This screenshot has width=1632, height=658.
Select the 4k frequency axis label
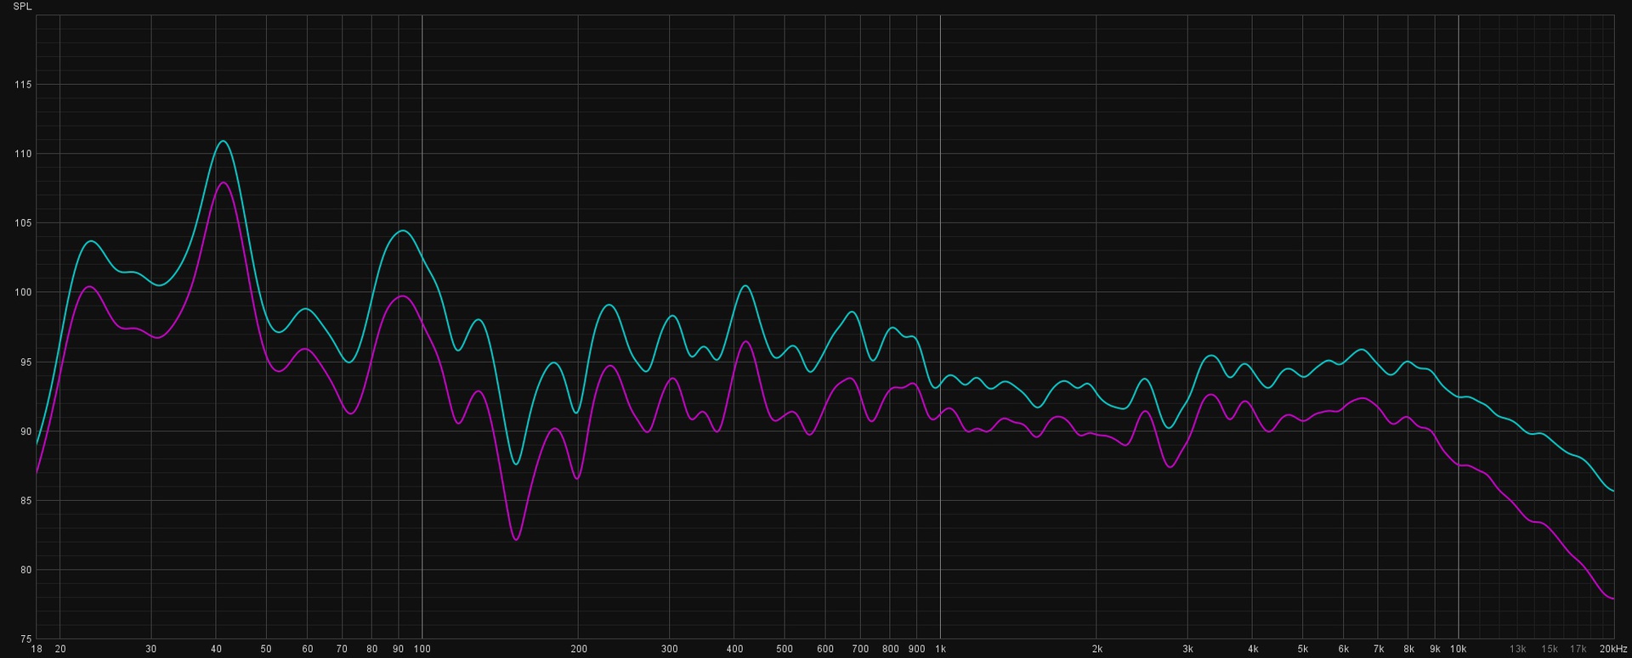(x=1252, y=650)
